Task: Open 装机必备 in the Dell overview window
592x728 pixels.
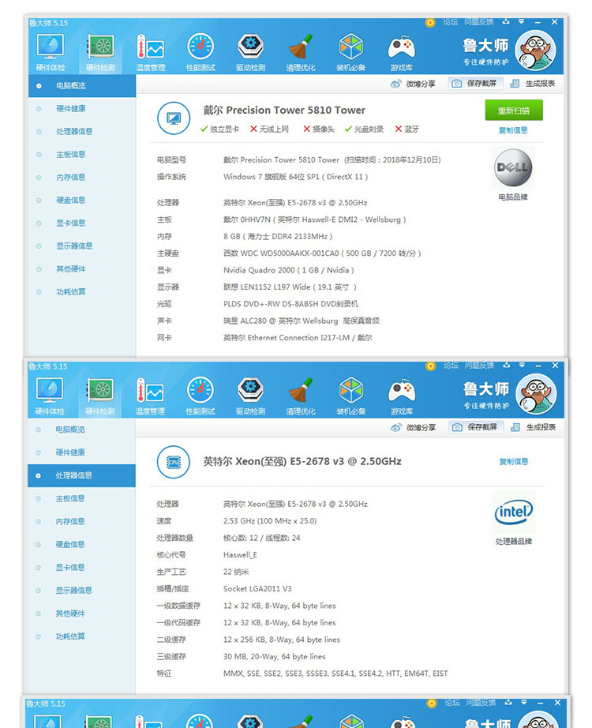Action: (351, 53)
